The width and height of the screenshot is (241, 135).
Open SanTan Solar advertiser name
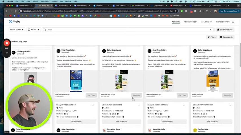[x=203, y=129]
